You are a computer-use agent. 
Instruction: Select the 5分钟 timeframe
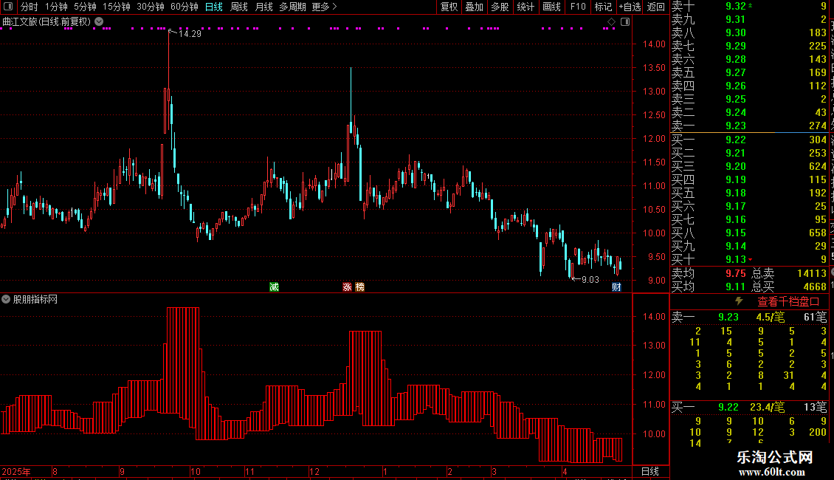pyautogui.click(x=85, y=7)
